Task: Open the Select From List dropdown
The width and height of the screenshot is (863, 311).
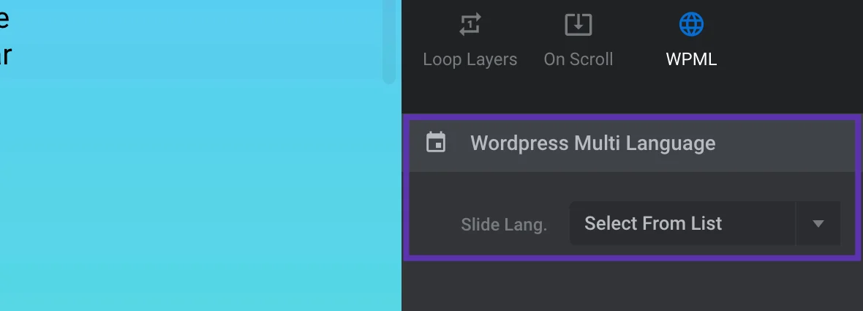Action: pyautogui.click(x=682, y=223)
